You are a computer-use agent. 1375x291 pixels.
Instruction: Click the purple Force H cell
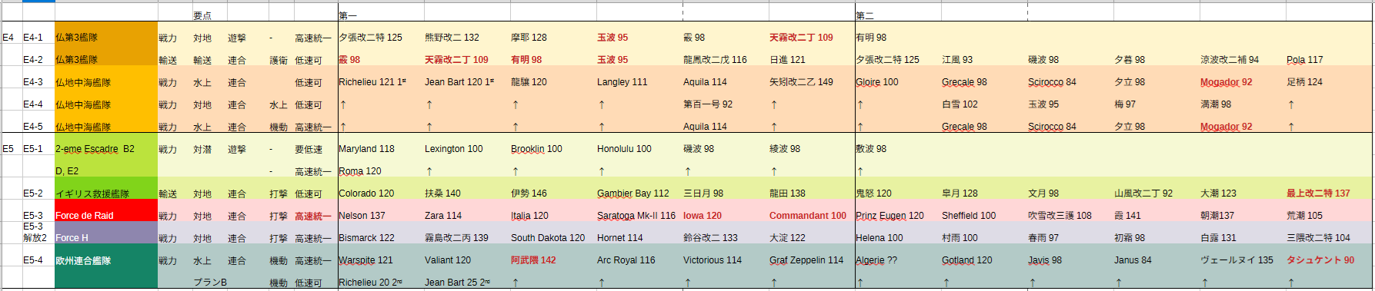pos(106,238)
